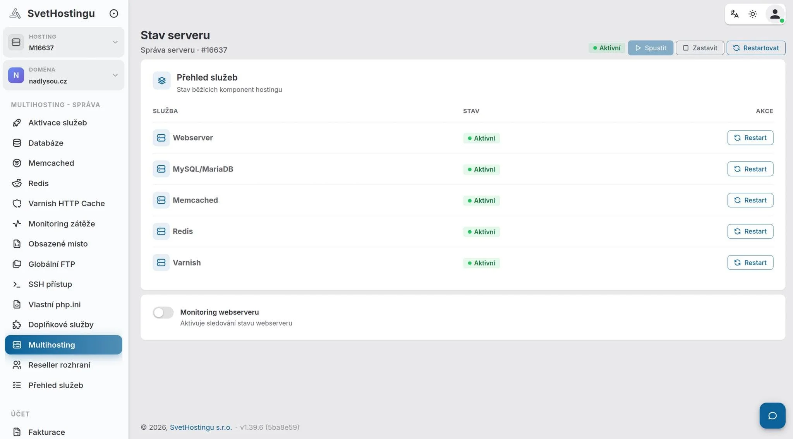Open the chat support bubble
This screenshot has height=439, width=793.
pos(772,415)
